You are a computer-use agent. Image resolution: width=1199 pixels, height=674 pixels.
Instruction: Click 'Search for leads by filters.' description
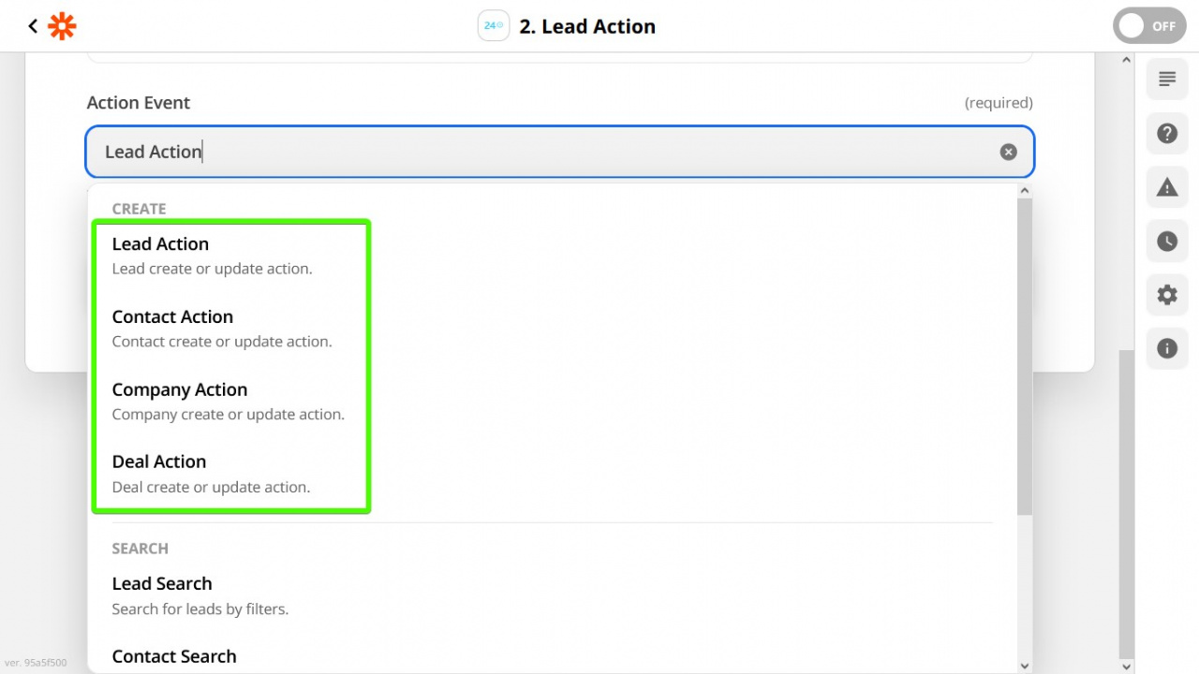200,609
